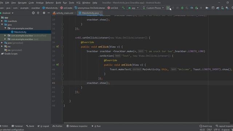Image resolution: width=233 pixels, height=131 pixels.
Task: Open the File menu
Action: [x=1, y=3]
